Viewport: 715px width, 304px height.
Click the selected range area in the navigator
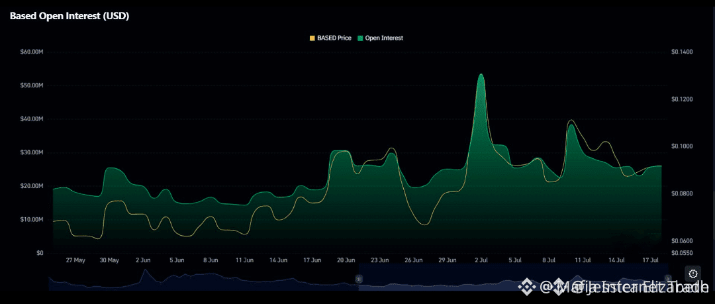coord(514,277)
